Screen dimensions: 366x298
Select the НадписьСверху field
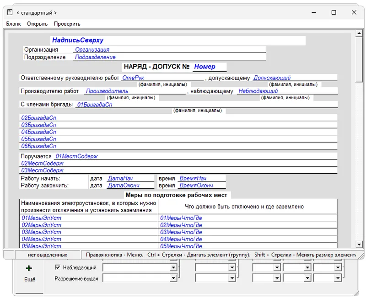coord(178,40)
